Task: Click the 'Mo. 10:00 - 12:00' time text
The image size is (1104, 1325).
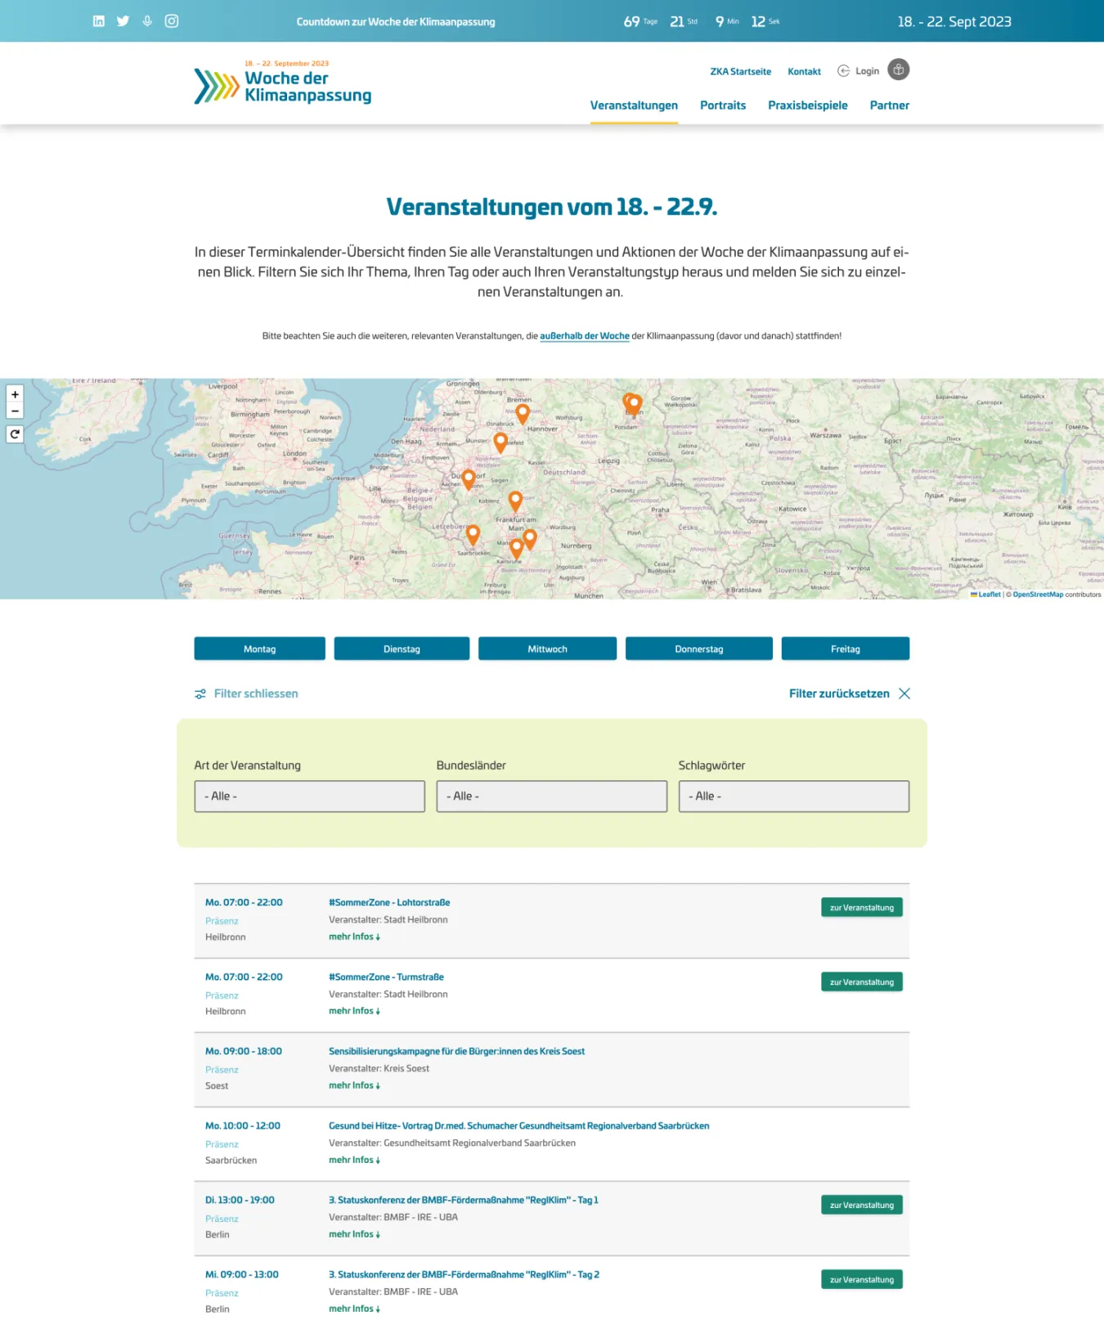Action: pos(243,1126)
